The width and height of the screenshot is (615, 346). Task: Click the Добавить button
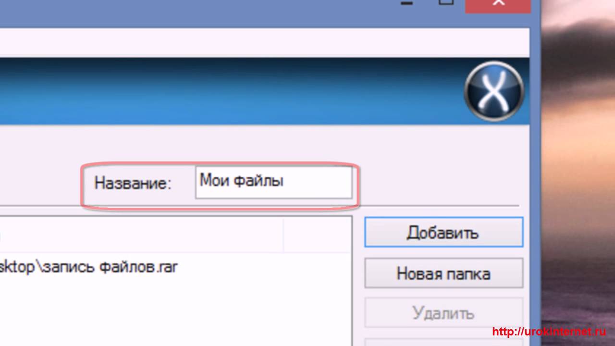tap(443, 232)
